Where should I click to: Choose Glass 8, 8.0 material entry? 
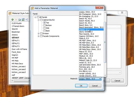tap(91, 38)
